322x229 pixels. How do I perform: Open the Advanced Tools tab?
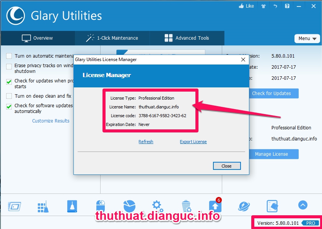[187, 38]
